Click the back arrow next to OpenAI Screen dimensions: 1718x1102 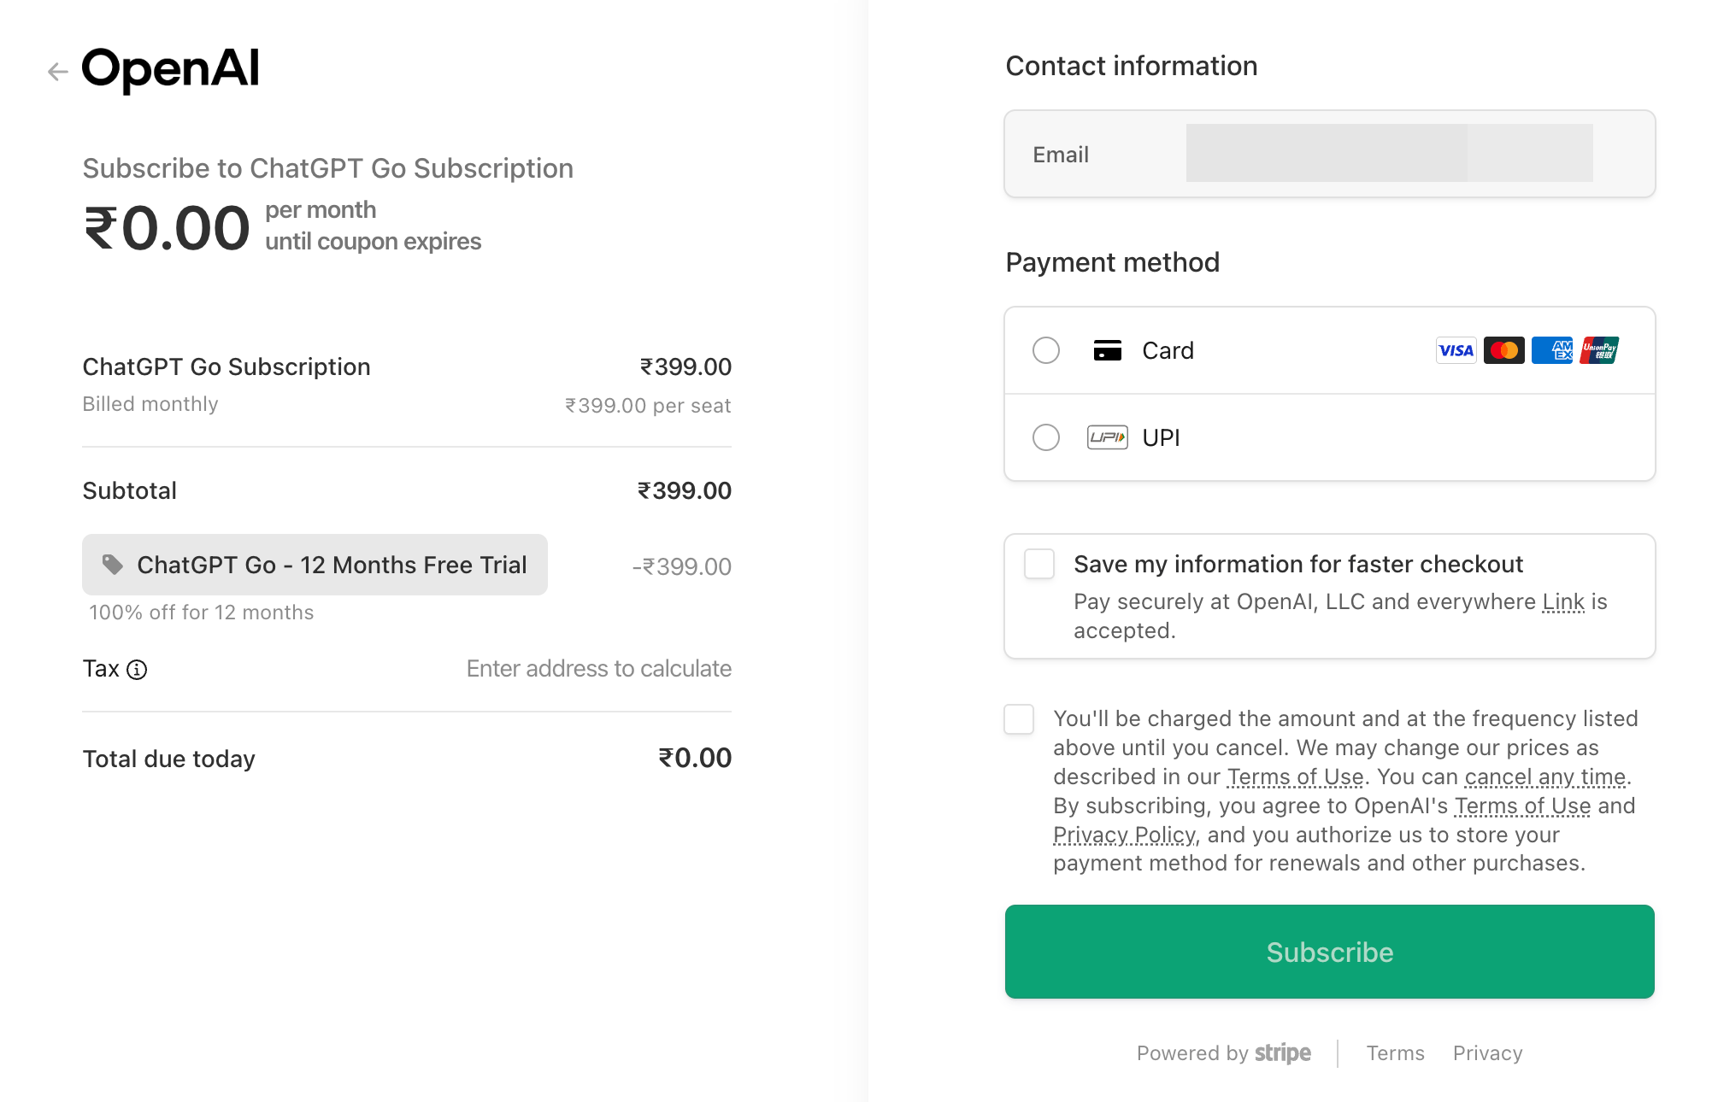pyautogui.click(x=57, y=72)
